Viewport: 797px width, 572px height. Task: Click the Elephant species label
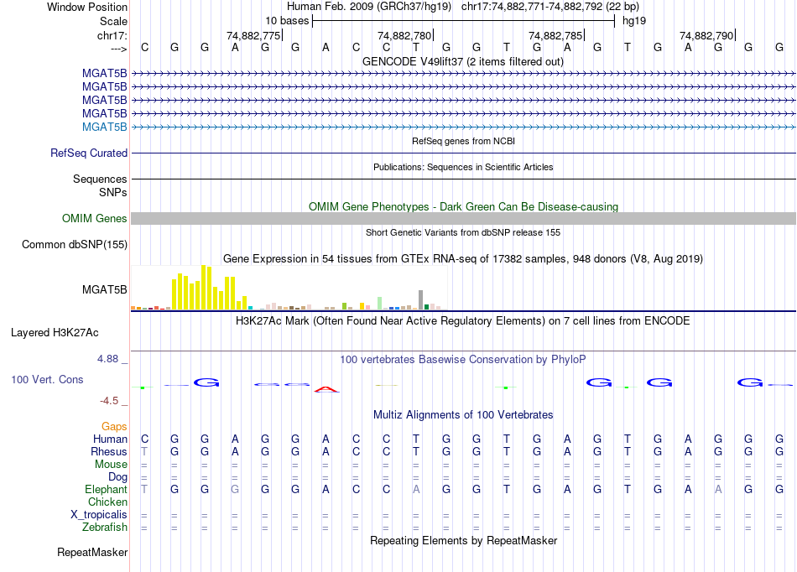click(106, 490)
